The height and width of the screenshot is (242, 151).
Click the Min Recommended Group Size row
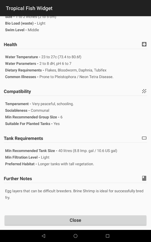pyautogui.click(x=34, y=117)
